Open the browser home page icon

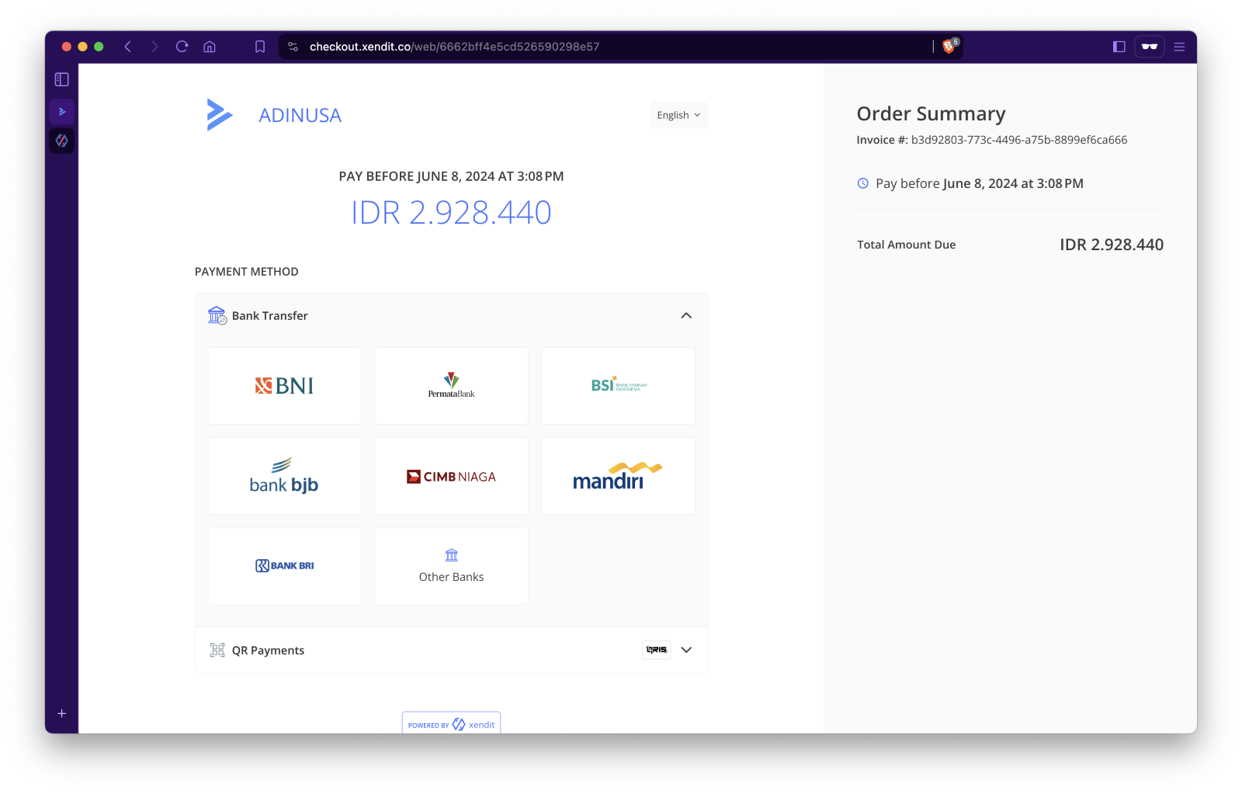pos(210,47)
